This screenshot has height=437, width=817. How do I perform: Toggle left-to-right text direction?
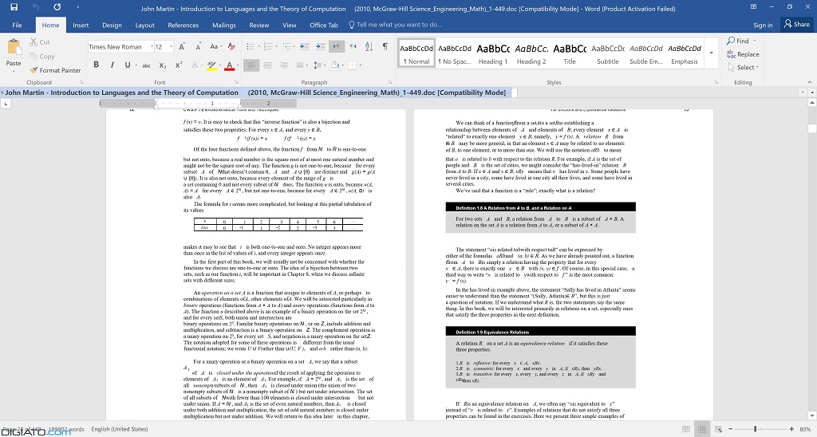(x=337, y=47)
